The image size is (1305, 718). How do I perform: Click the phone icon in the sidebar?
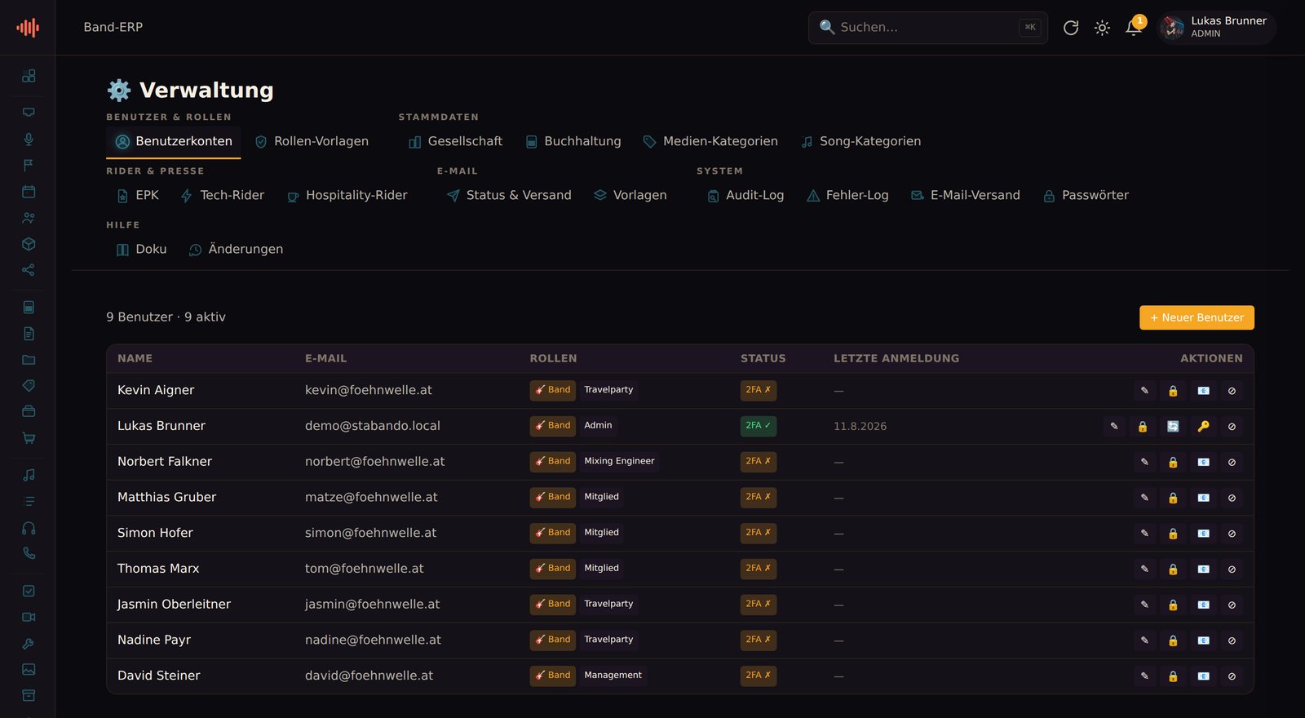point(29,553)
